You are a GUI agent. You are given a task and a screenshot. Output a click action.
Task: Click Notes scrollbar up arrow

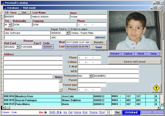[x=61, y=81]
